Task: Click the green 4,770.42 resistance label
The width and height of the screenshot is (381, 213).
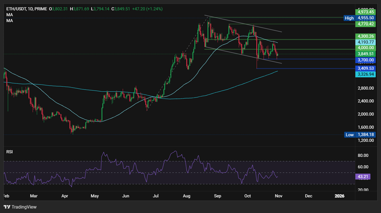Action: click(x=365, y=24)
